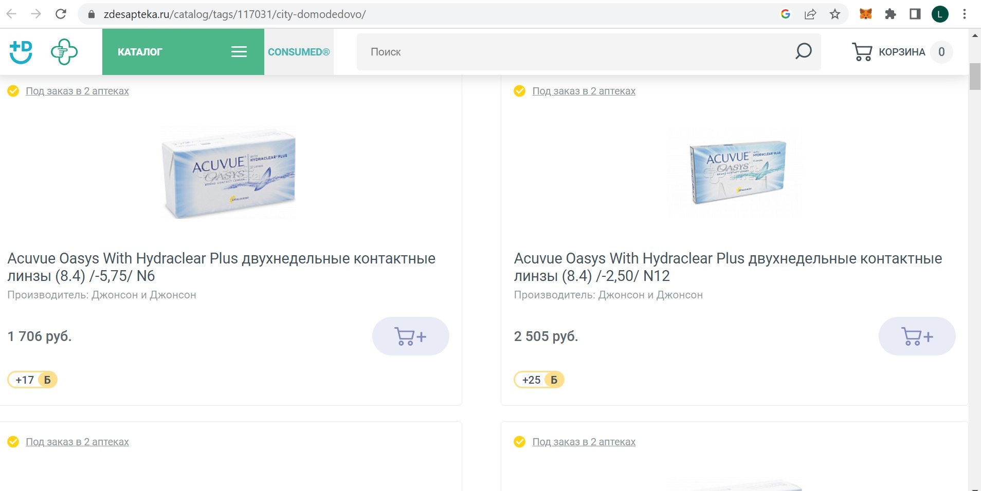Select the address bar URL

coord(234,14)
